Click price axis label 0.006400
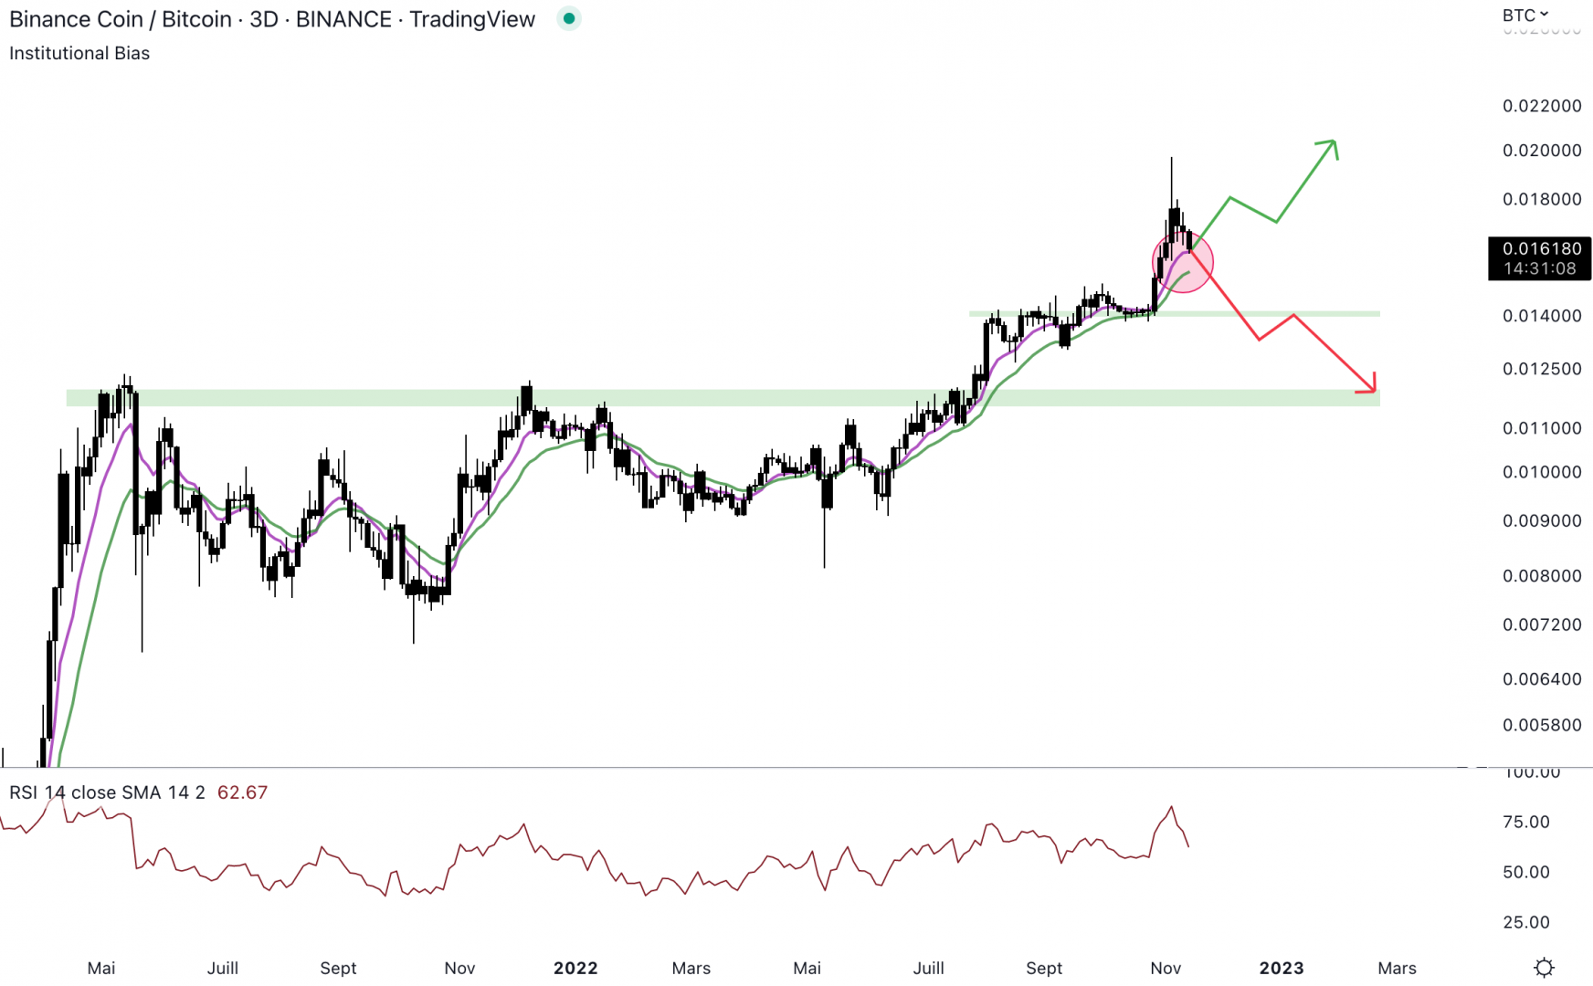Viewport: 1593px width, 986px height. click(1542, 679)
